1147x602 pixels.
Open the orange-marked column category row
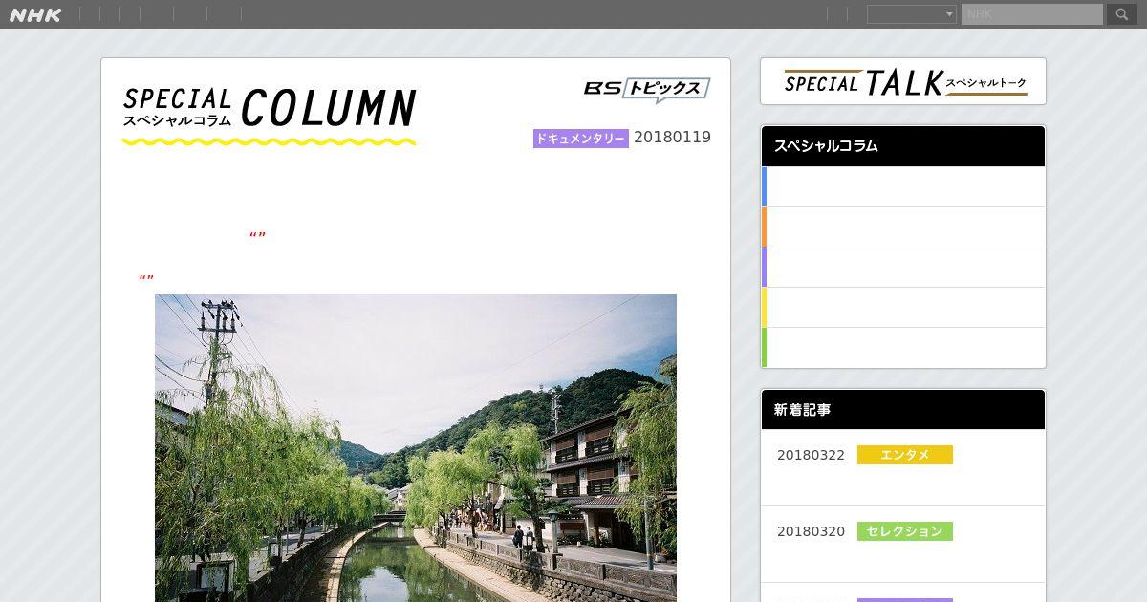pyautogui.click(x=903, y=227)
